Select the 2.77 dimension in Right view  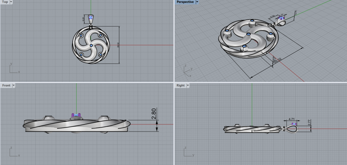(x=309, y=123)
